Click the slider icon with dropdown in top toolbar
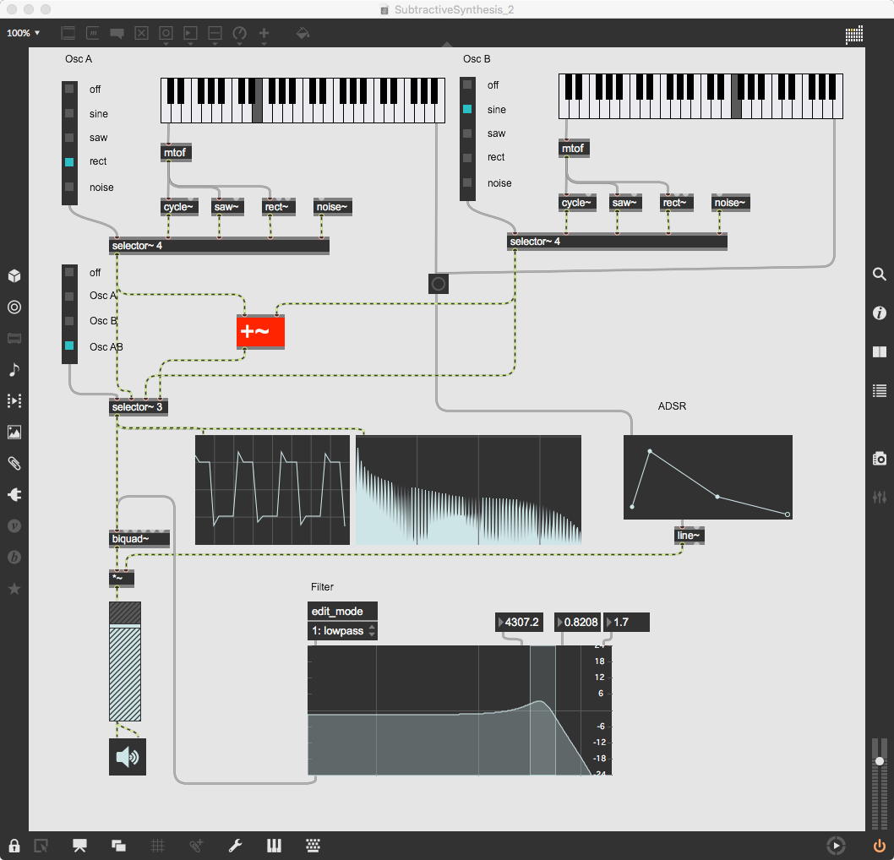The width and height of the screenshot is (894, 860). click(215, 34)
